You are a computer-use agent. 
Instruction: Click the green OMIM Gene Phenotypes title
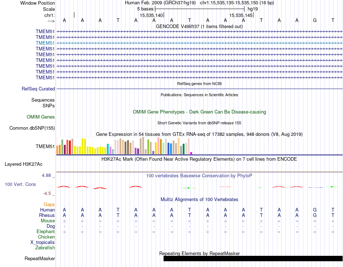pyautogui.click(x=200, y=112)
